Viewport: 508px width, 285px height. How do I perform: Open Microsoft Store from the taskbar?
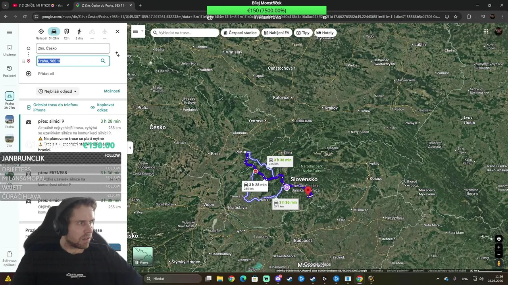click(x=254, y=279)
